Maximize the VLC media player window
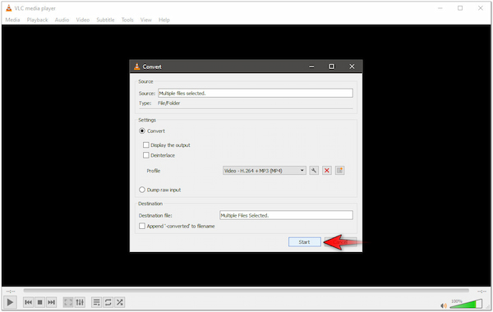The height and width of the screenshot is (312, 493). 460,8
